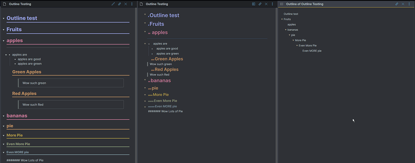
Task: Jump to 'Even MORE pie' from Outline tree
Action: click(x=312, y=51)
